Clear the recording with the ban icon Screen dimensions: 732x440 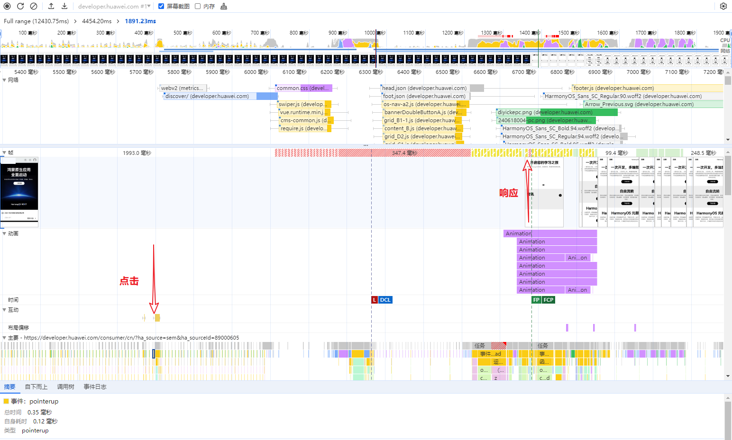(x=34, y=6)
